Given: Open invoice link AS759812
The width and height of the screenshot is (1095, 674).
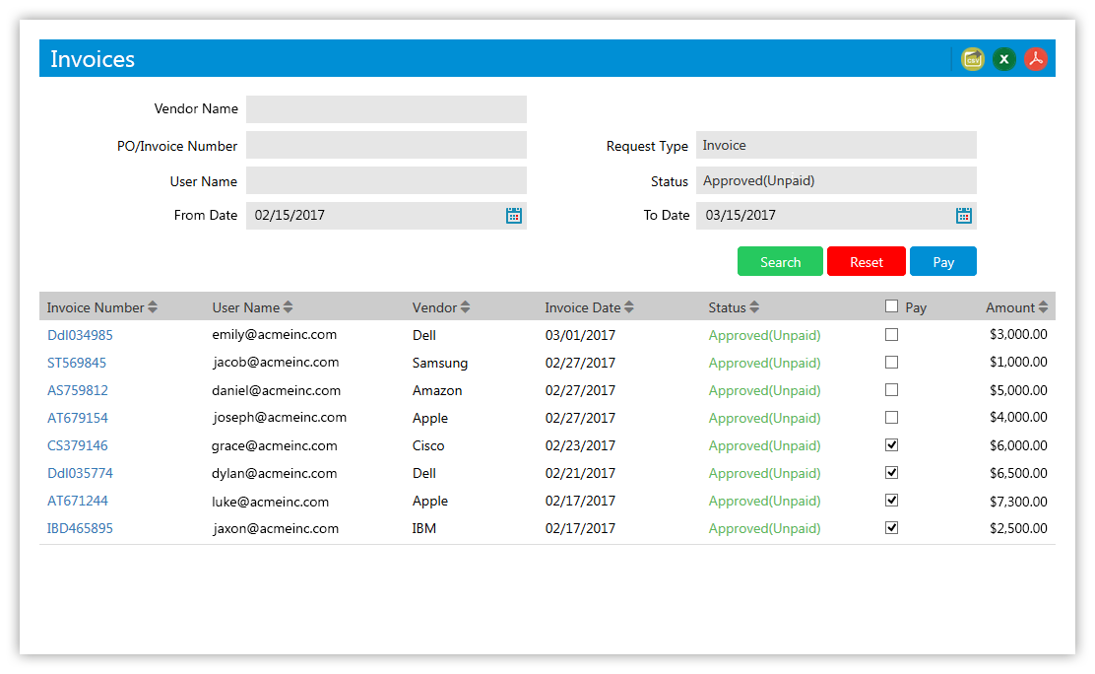Looking at the screenshot, I should point(78,390).
